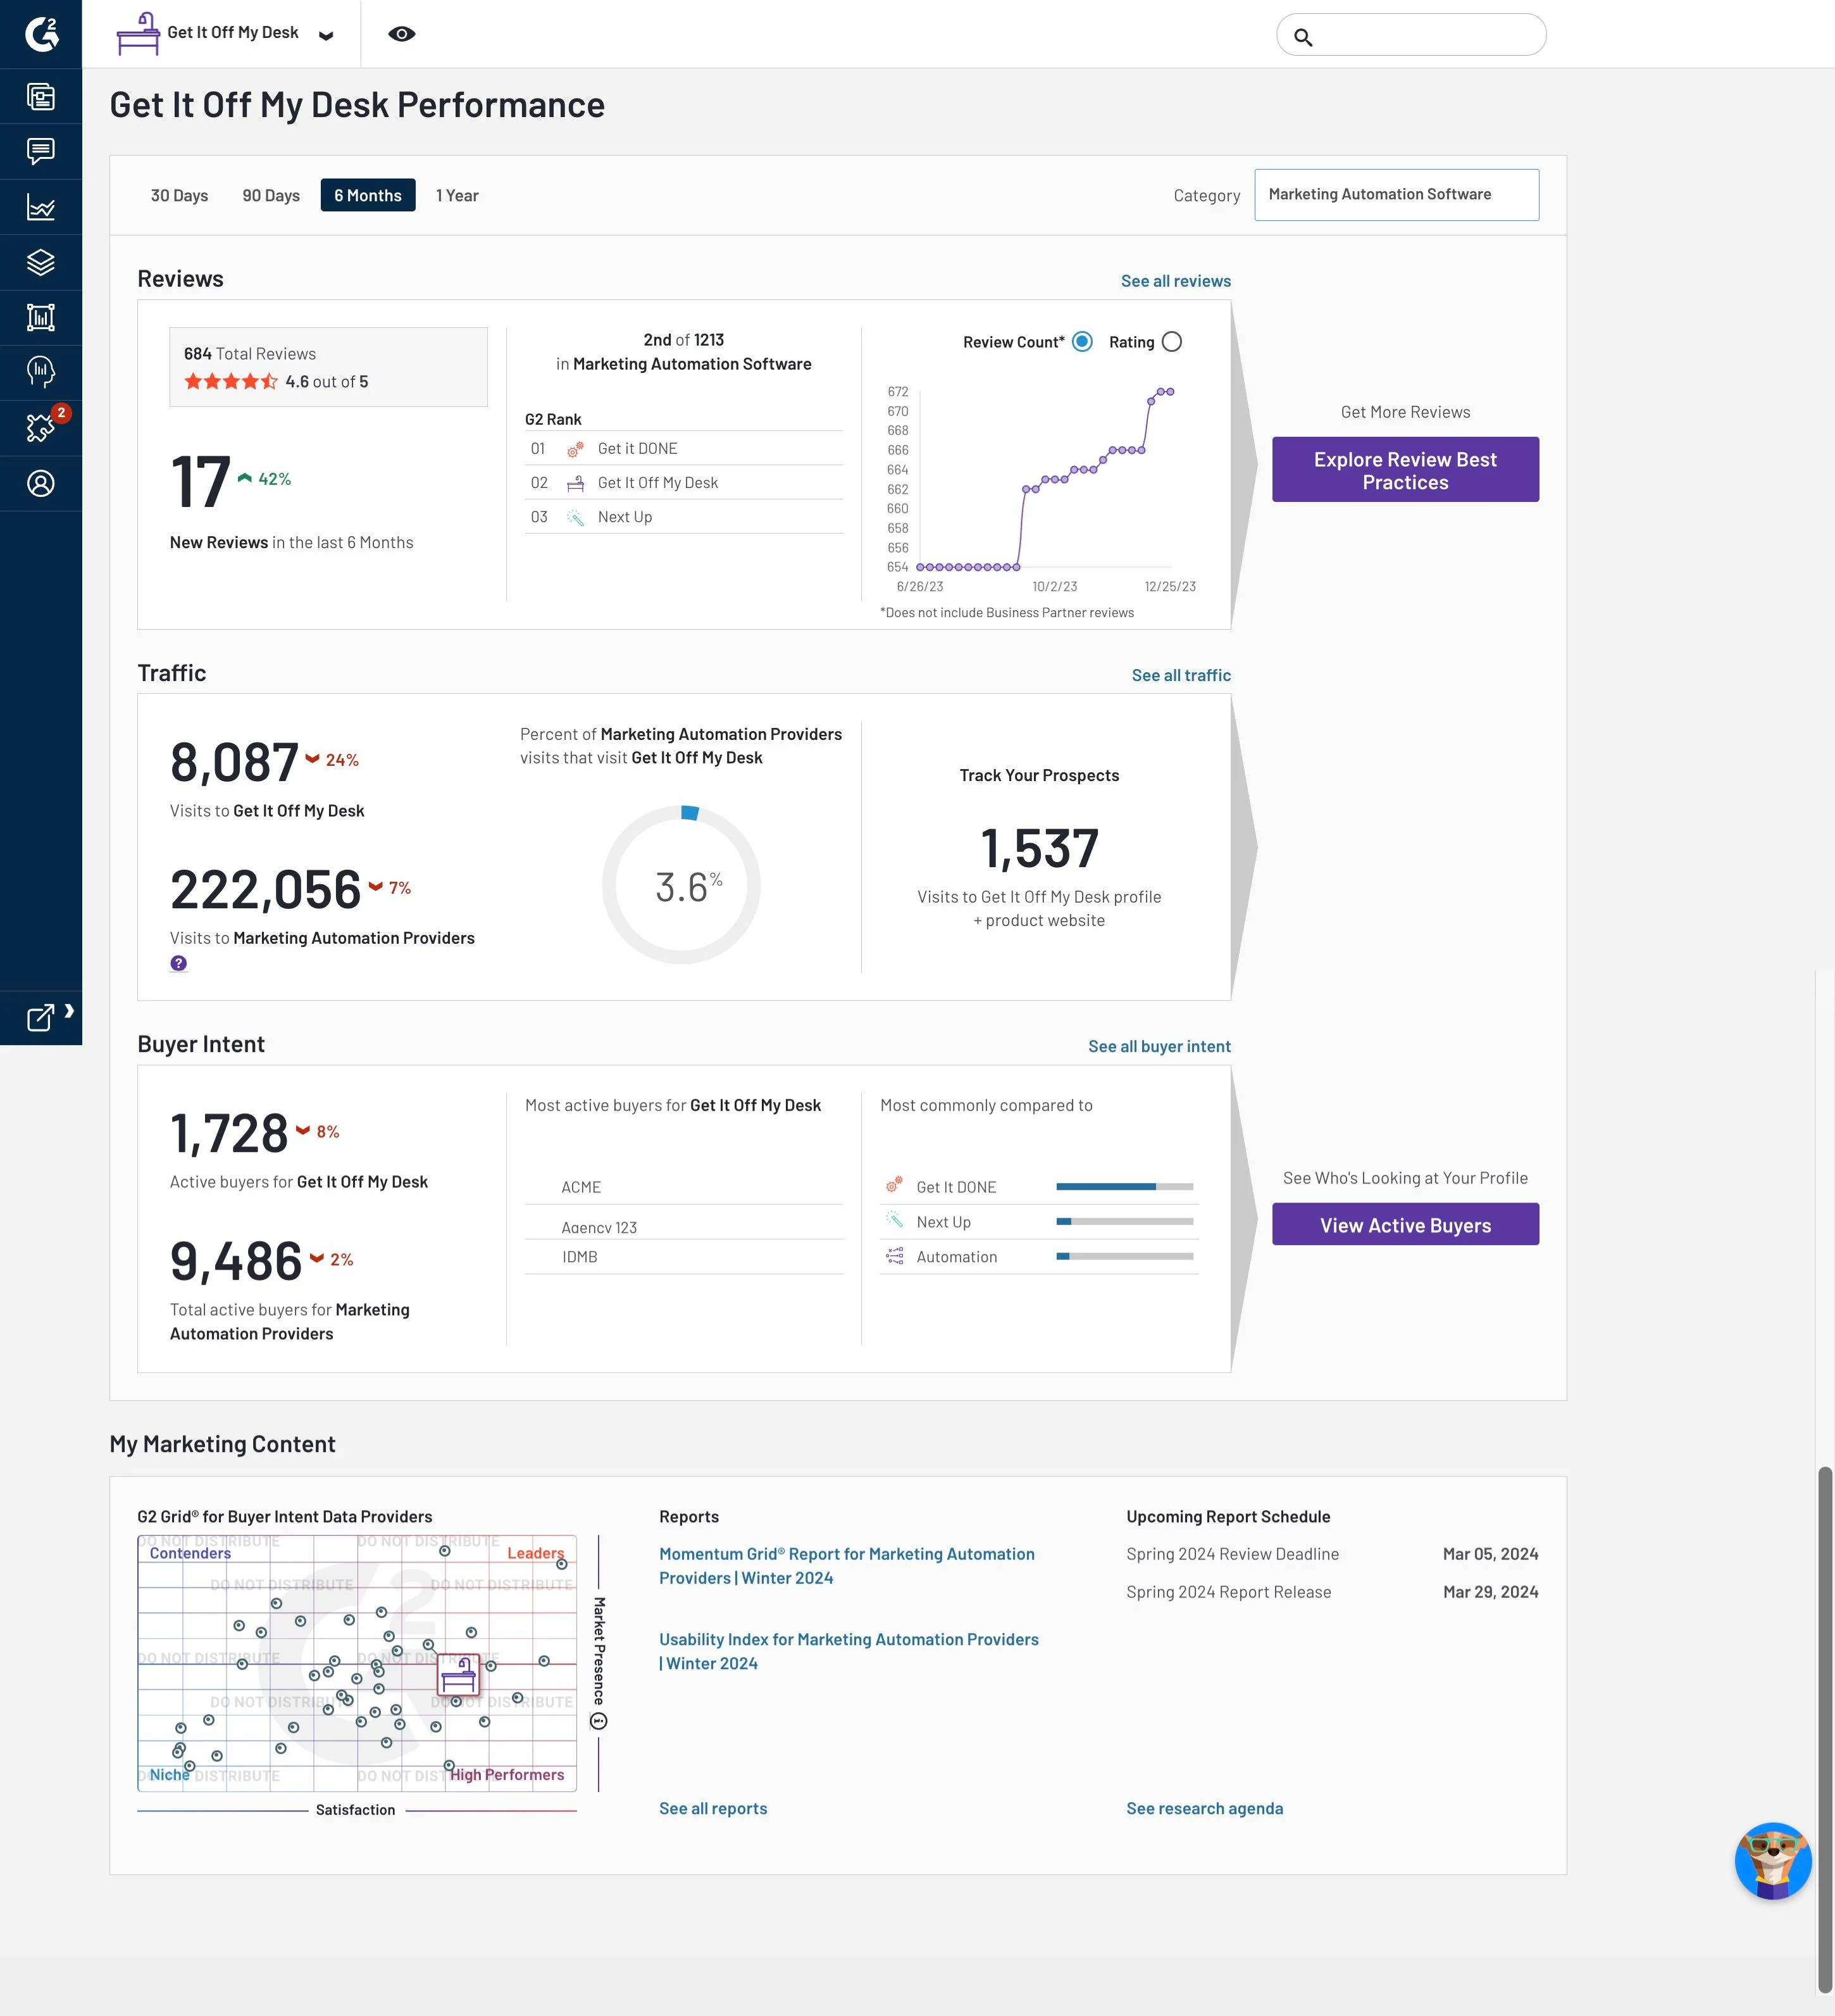Click Get It Off My Desk rank row icon
The image size is (1835, 2016).
tap(576, 484)
